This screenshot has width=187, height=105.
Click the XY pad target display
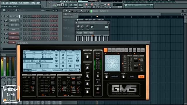pyautogui.click(x=112, y=63)
